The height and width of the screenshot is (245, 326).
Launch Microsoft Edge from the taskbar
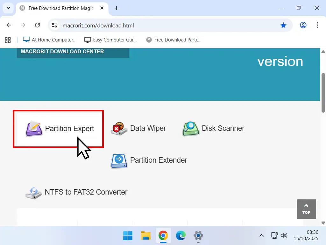click(181, 236)
